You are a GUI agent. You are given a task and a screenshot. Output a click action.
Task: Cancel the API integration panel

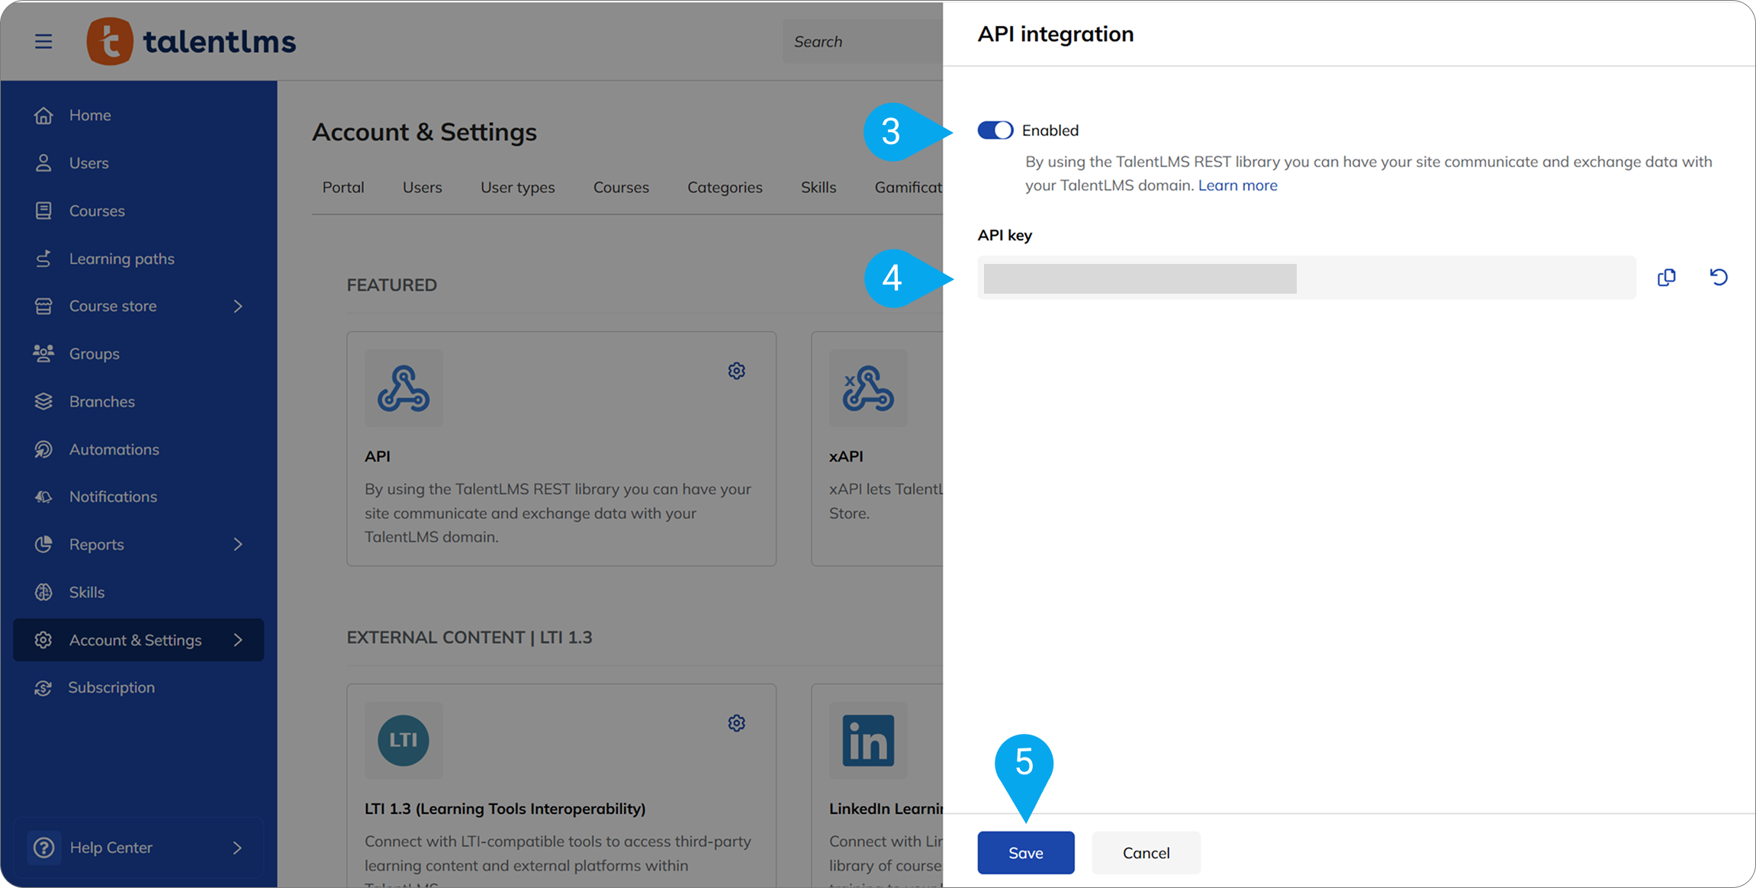point(1145,853)
